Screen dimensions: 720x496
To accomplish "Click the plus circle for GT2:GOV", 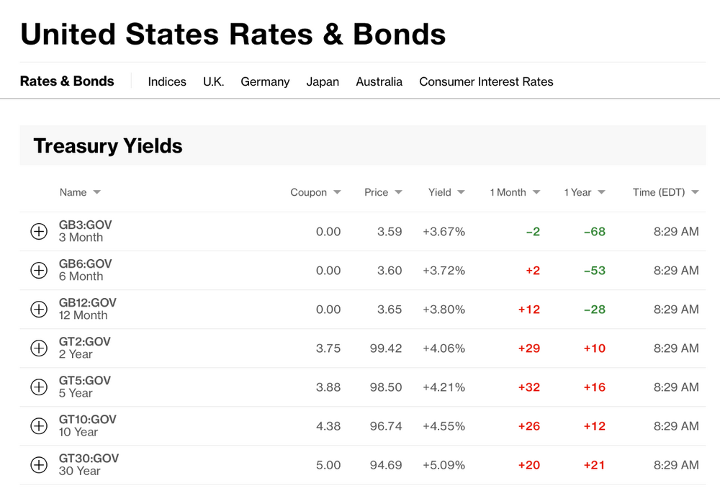I will click(x=39, y=348).
